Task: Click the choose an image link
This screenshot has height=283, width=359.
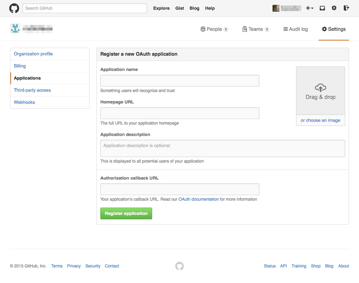Action: point(323,120)
